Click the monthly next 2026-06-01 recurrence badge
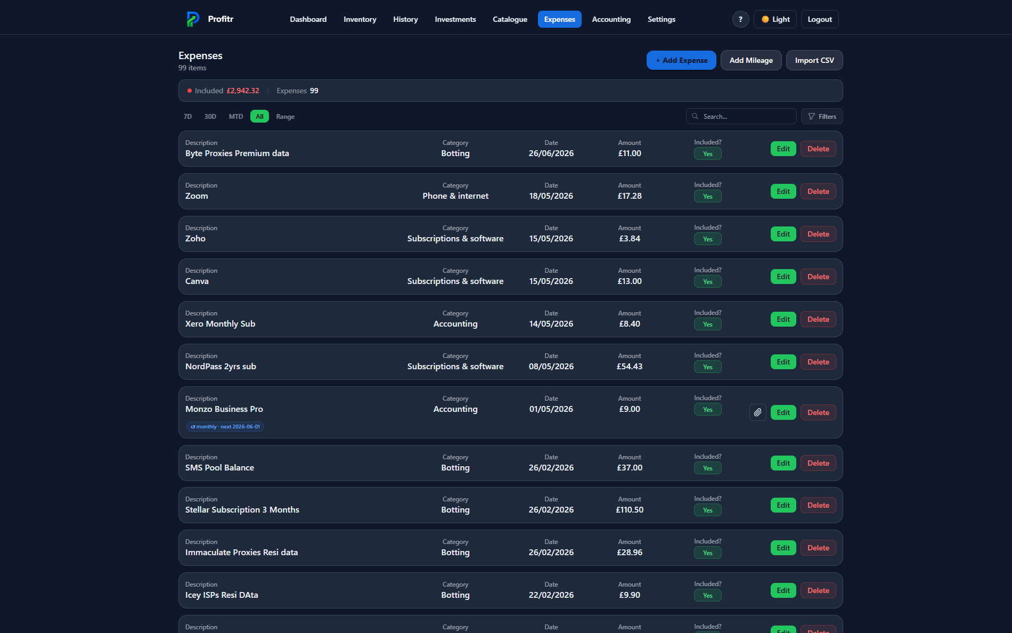 point(225,427)
